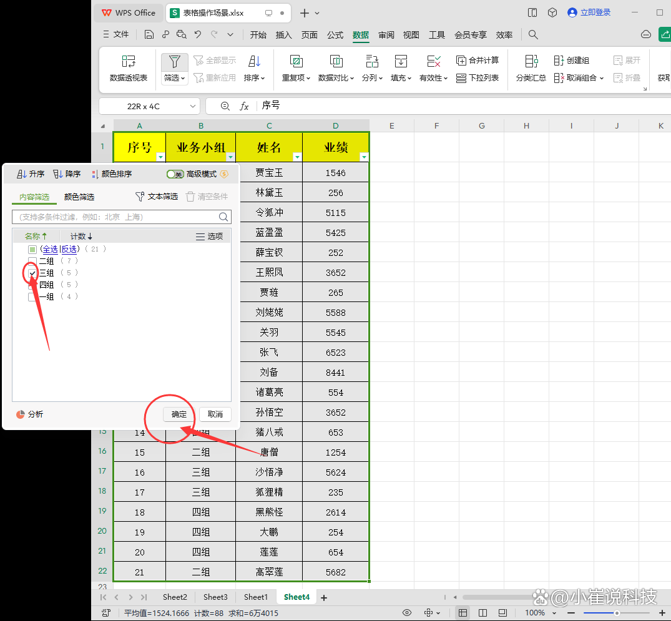
Task: Open the Home (开始) ribbon tab
Action: [258, 35]
